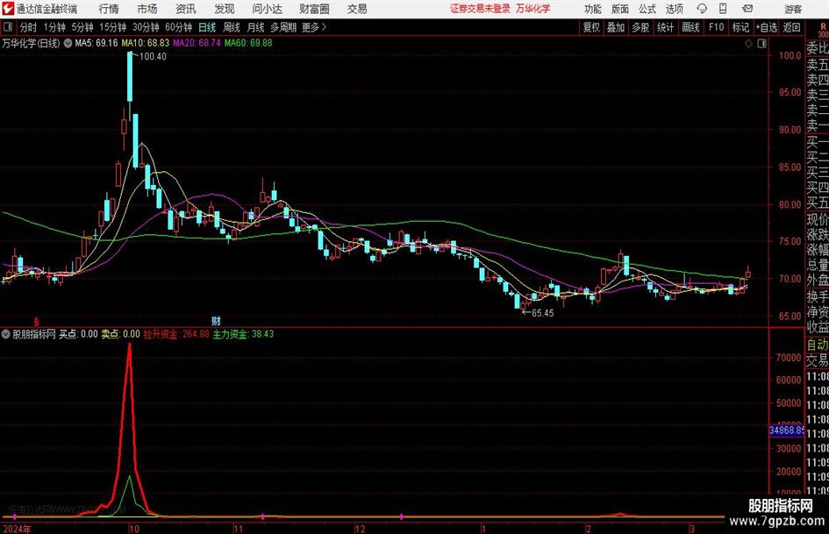This screenshot has height=534, width=829.
Task: Toggle the left sidebar panel icon
Action: pos(7,27)
